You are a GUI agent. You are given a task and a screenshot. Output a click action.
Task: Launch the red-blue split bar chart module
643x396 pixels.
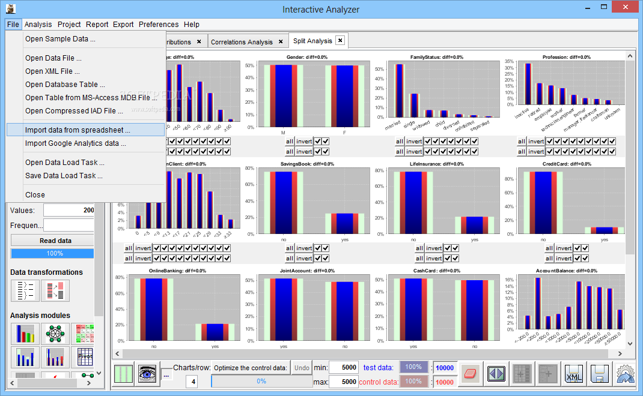(x=55, y=358)
